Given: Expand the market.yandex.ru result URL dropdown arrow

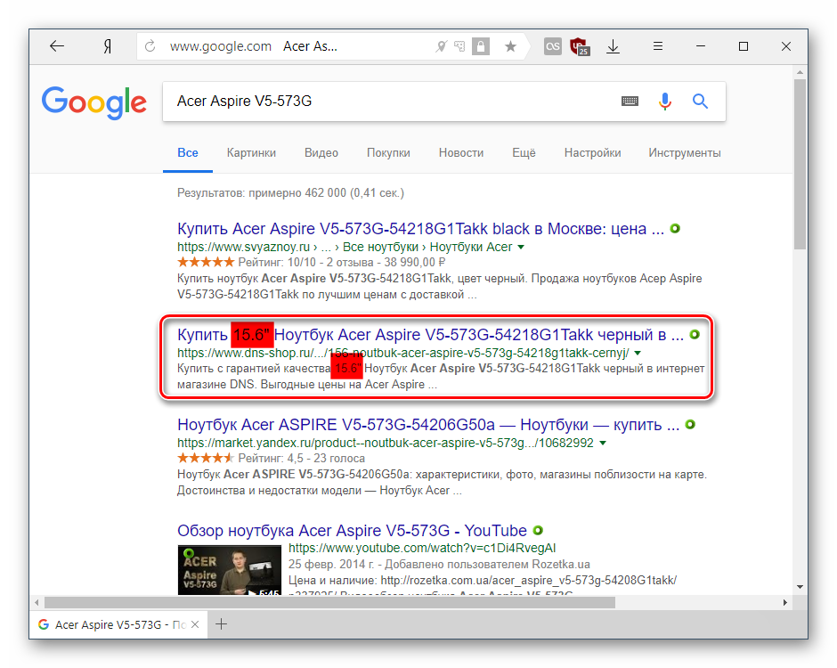Looking at the screenshot, I should click(603, 443).
